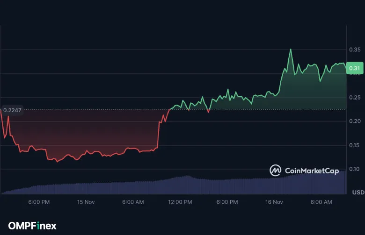Click the 0.2247 opening price label
The height and width of the screenshot is (235, 365).
12,110
